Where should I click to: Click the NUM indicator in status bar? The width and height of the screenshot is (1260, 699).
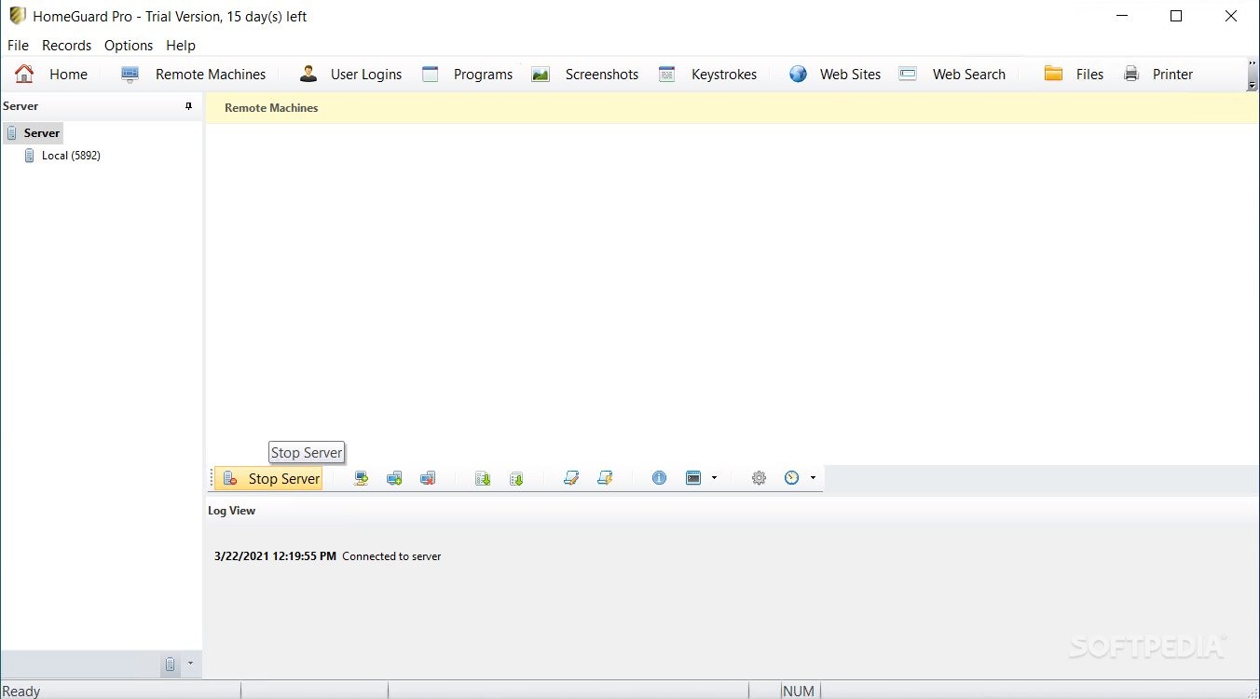pyautogui.click(x=799, y=691)
